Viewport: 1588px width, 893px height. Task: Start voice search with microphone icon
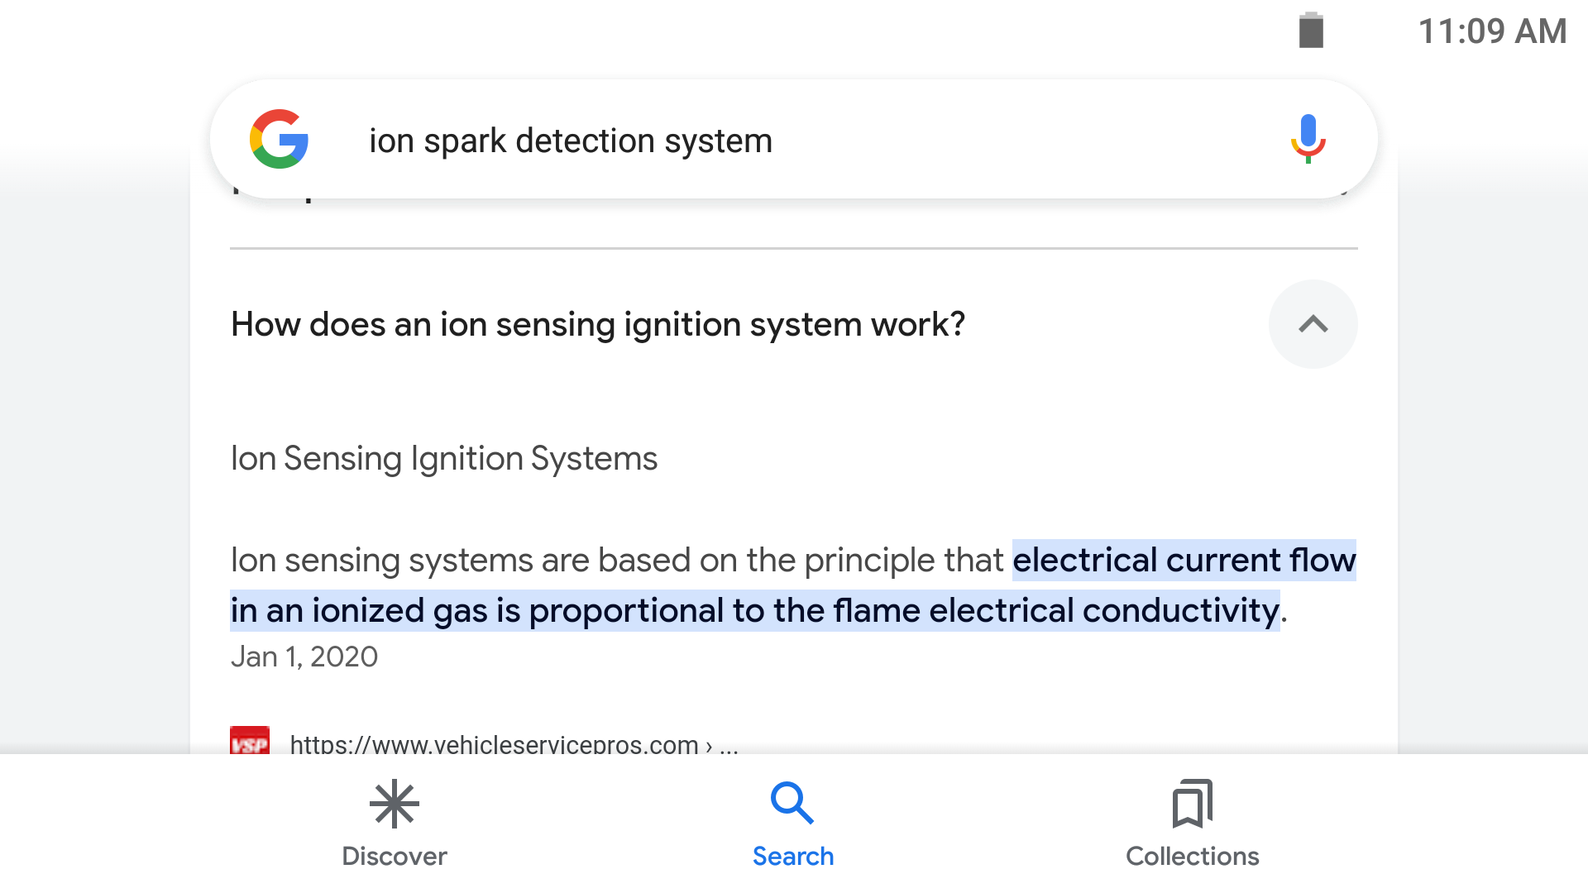[x=1308, y=139]
